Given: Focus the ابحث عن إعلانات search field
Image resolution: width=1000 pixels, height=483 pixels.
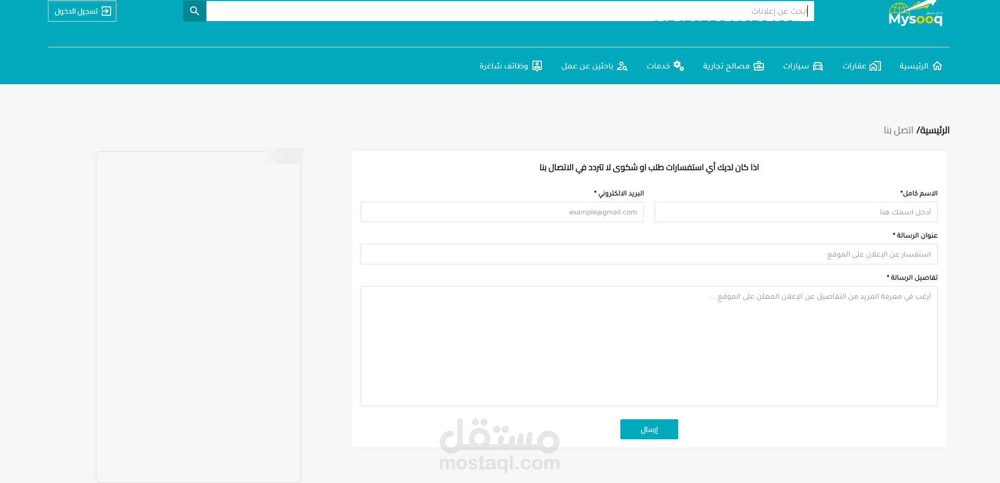Looking at the screenshot, I should pos(510,11).
